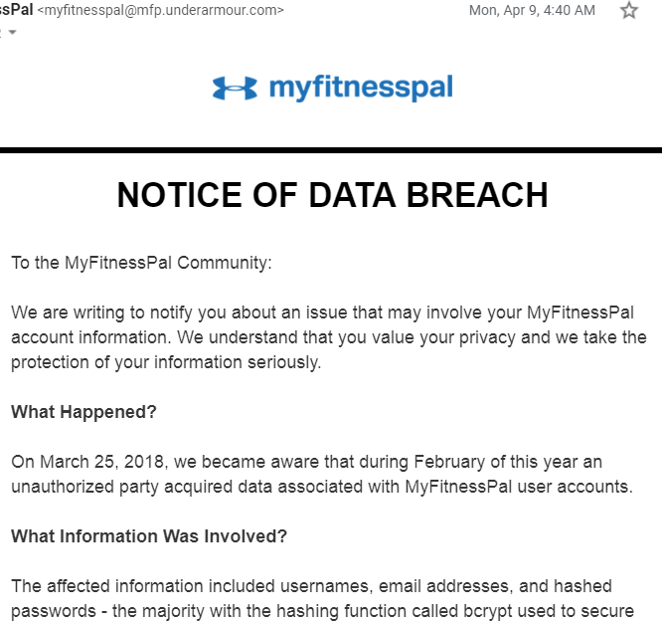Click the Mon, Apr 9, 4:40 AM timestamp
The image size is (662, 621).
click(532, 10)
